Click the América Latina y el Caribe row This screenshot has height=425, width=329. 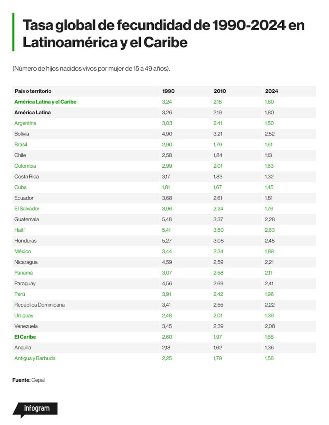coord(164,102)
